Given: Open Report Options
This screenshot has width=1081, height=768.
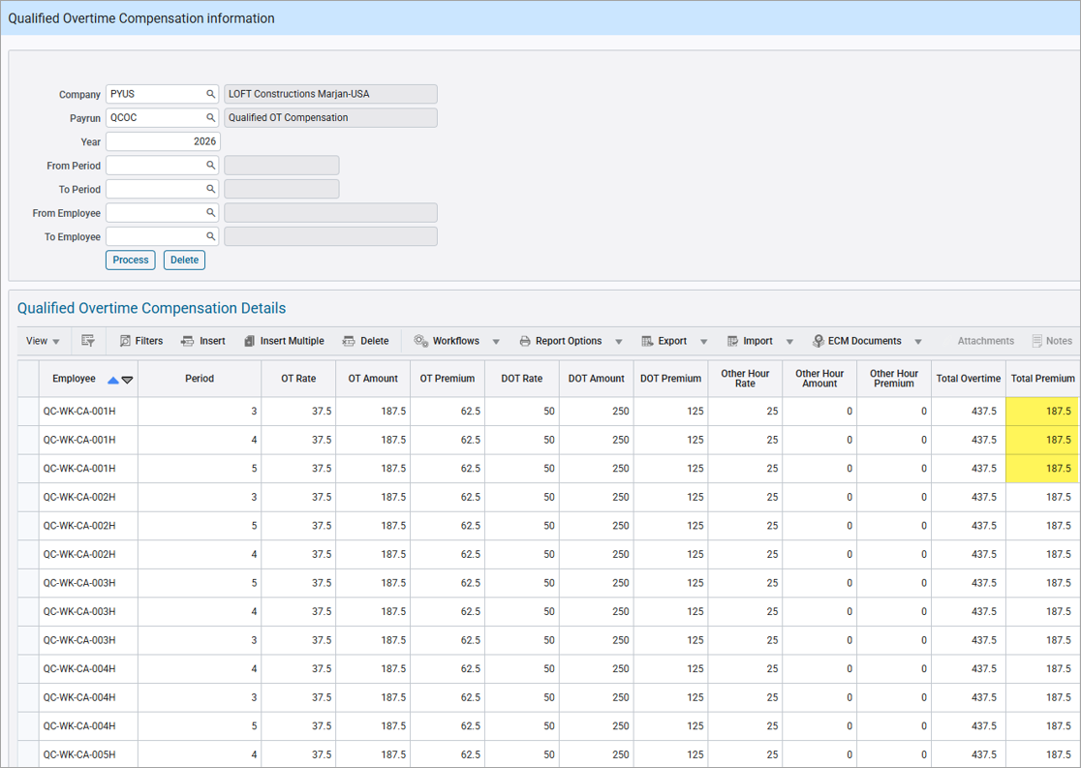Looking at the screenshot, I should coord(561,341).
